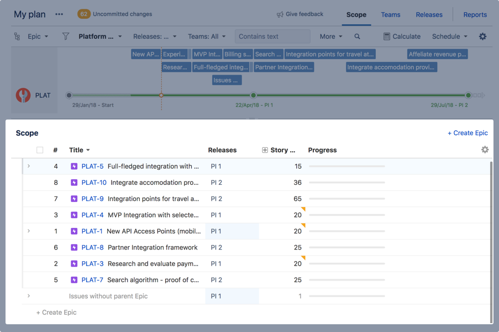Select the Billing timeline bar
This screenshot has width=499, height=332.
pyautogui.click(x=238, y=54)
